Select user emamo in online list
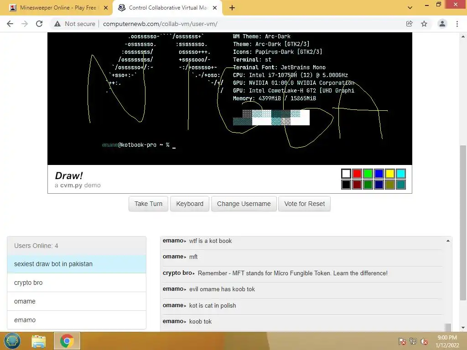The height and width of the screenshot is (350, 467). (x=77, y=320)
